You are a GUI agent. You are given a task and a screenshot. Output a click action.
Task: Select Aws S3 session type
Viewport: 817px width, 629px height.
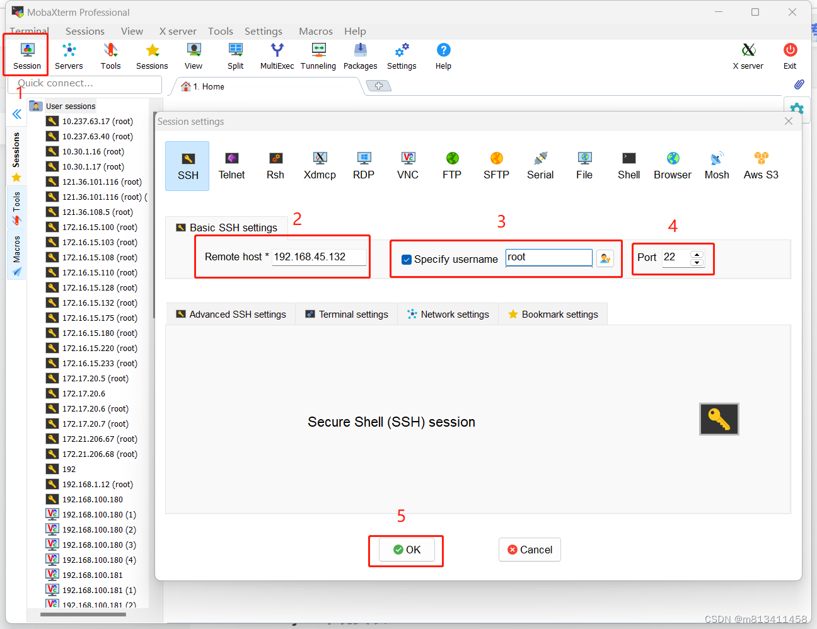tap(761, 166)
